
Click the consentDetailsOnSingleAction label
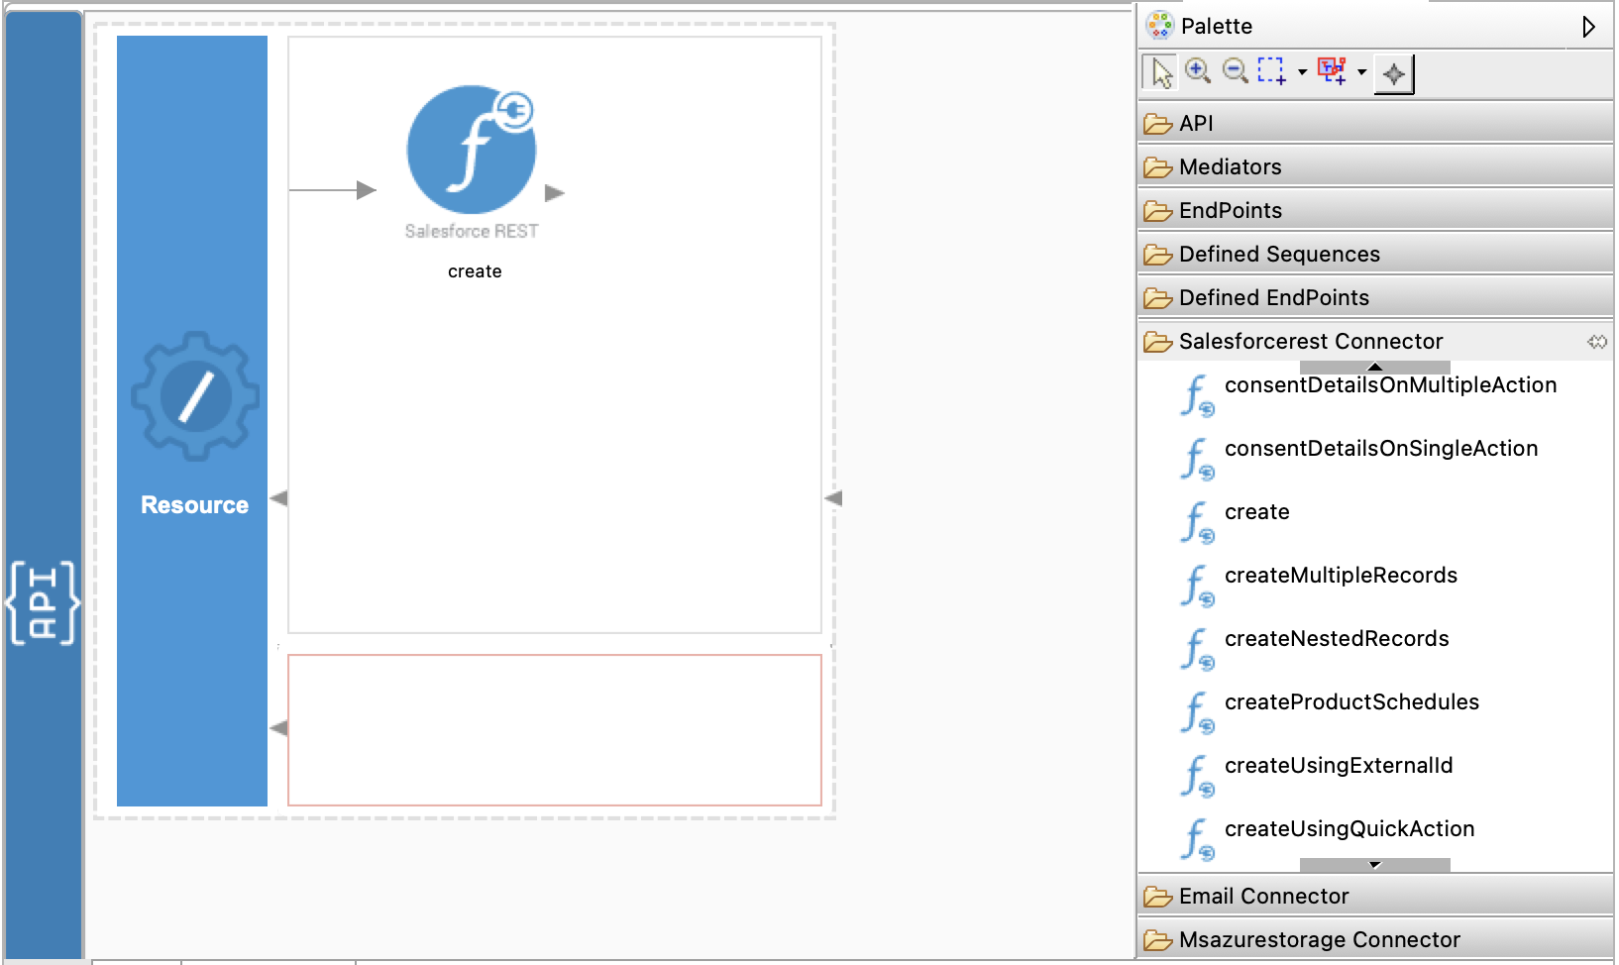(x=1381, y=449)
